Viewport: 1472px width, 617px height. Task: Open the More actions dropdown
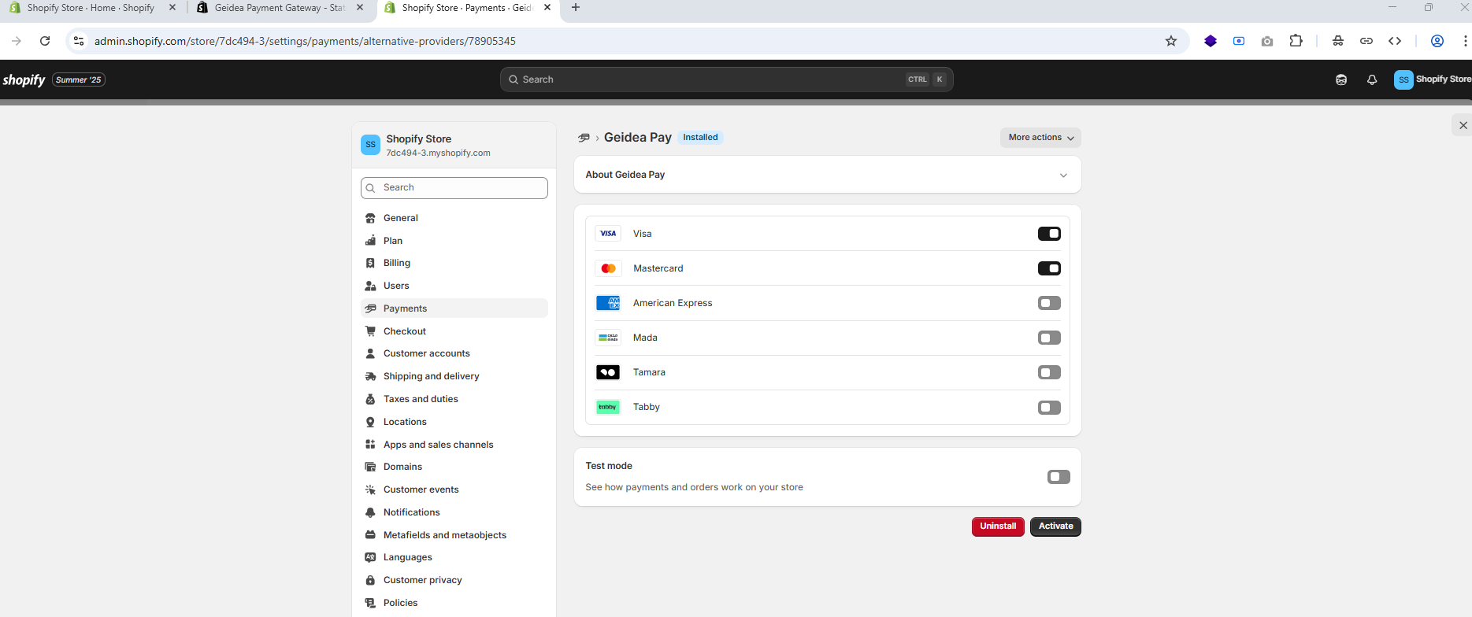pyautogui.click(x=1040, y=138)
